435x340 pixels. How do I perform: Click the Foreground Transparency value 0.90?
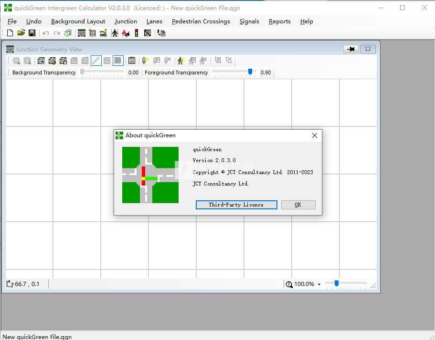266,72
